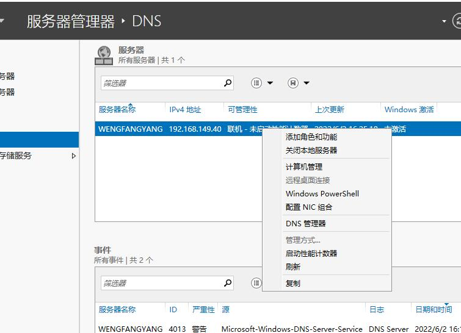Sort events by 严重性 column
Screen dimensions: 461x333
(x=203, y=309)
